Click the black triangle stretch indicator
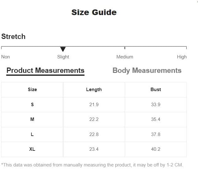Screen dimensions: 198x169 point(63,49)
